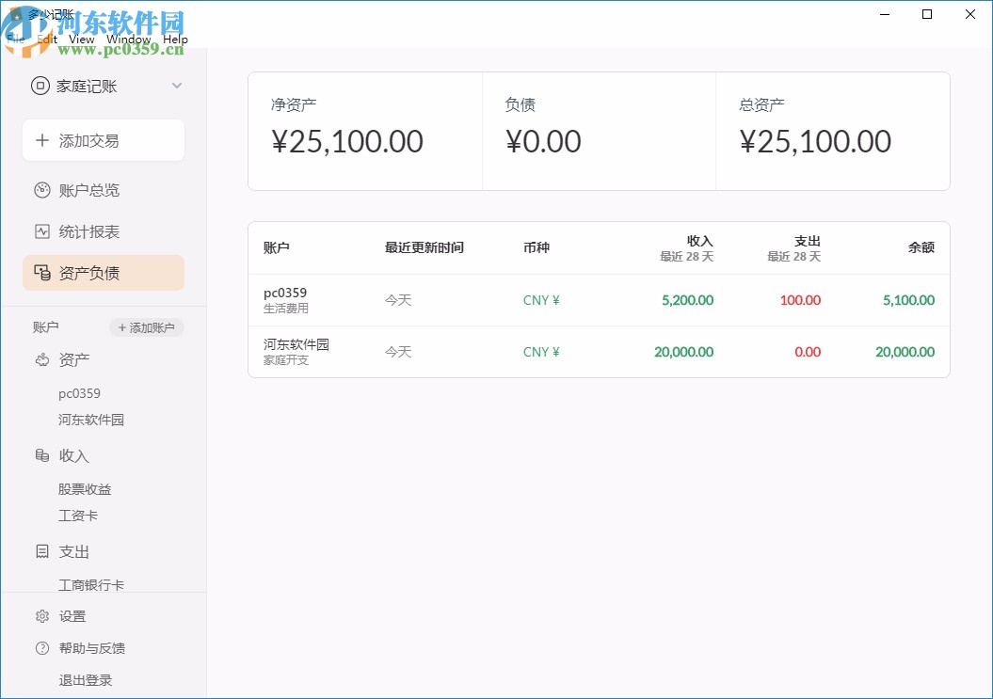Click the piggy bank icon beside 资产

click(x=41, y=359)
